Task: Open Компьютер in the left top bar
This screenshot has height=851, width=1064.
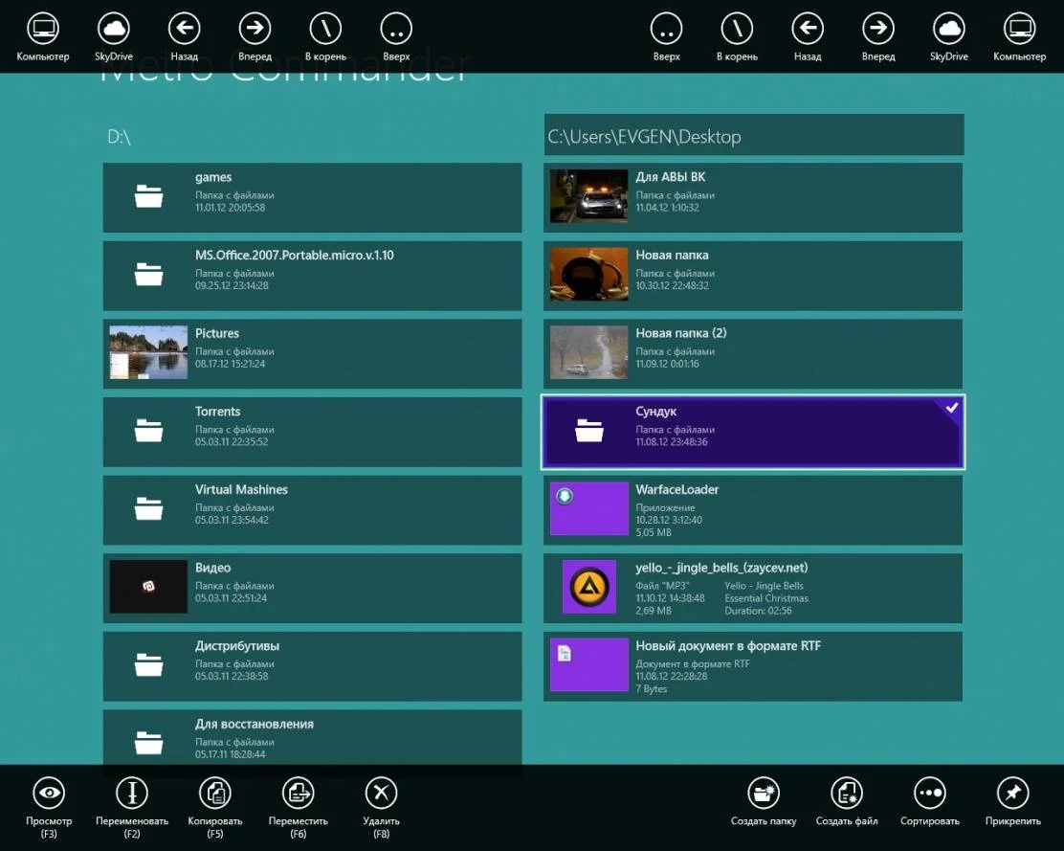Action: coord(43,29)
